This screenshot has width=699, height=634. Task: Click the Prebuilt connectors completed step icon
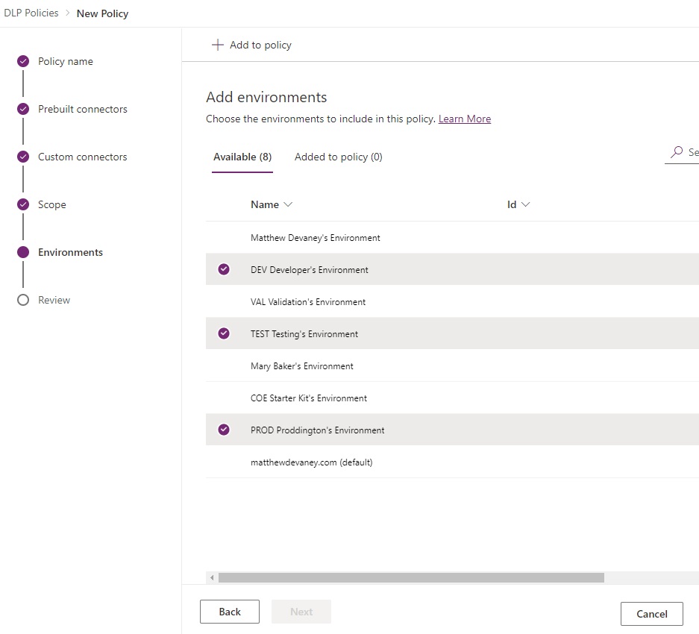coord(23,109)
